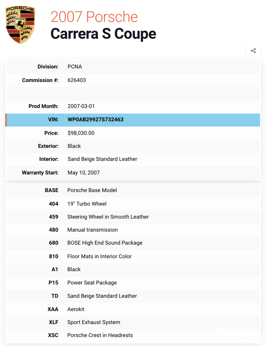Image resolution: width=267 pixels, height=346 pixels.
Task: Select the highlighted VIN row
Action: (133, 120)
